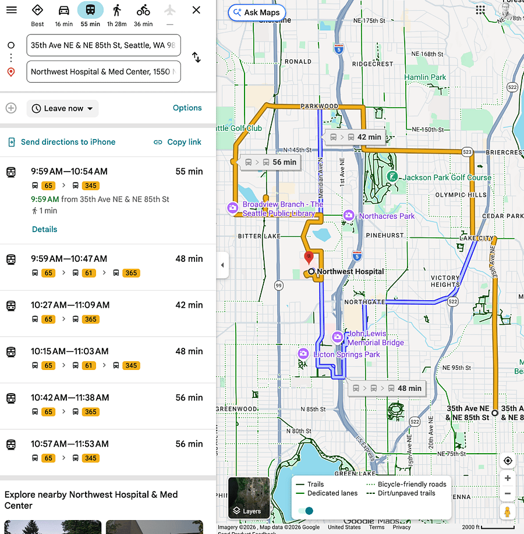Select the 9:59 AM–10:47 AM route
Image resolution: width=524 pixels, height=534 pixels.
click(108, 268)
